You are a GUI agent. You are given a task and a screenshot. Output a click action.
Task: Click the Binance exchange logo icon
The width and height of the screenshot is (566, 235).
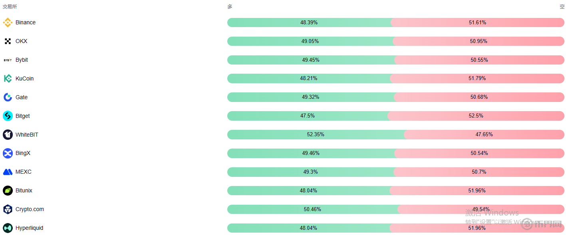click(8, 23)
